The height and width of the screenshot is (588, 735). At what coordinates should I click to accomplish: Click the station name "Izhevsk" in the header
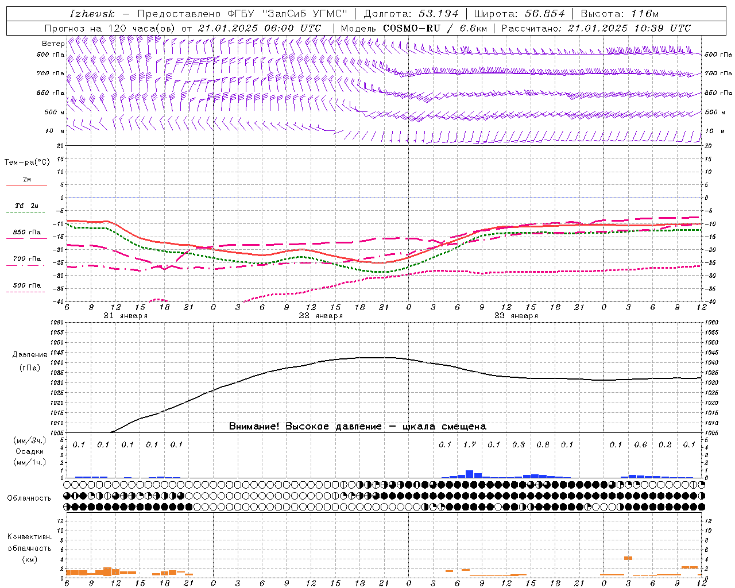(92, 14)
